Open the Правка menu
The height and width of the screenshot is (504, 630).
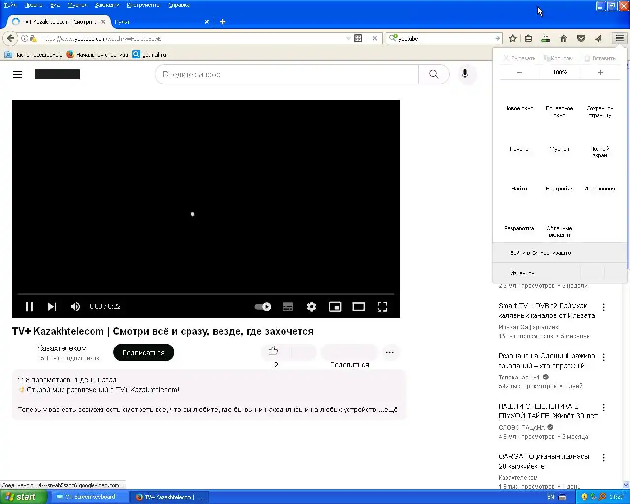tap(33, 5)
